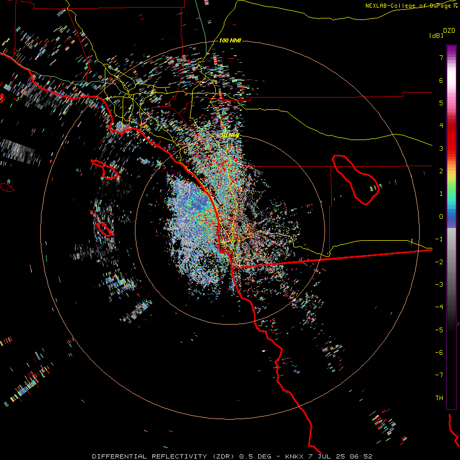Viewport: 460px width, 460px height.
Task: Click the 4 value on the scale
Action: point(441,126)
